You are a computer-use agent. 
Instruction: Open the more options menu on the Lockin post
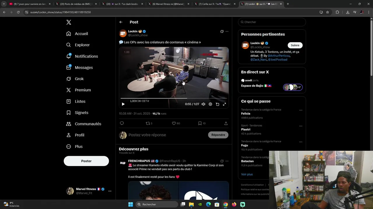pos(227,31)
